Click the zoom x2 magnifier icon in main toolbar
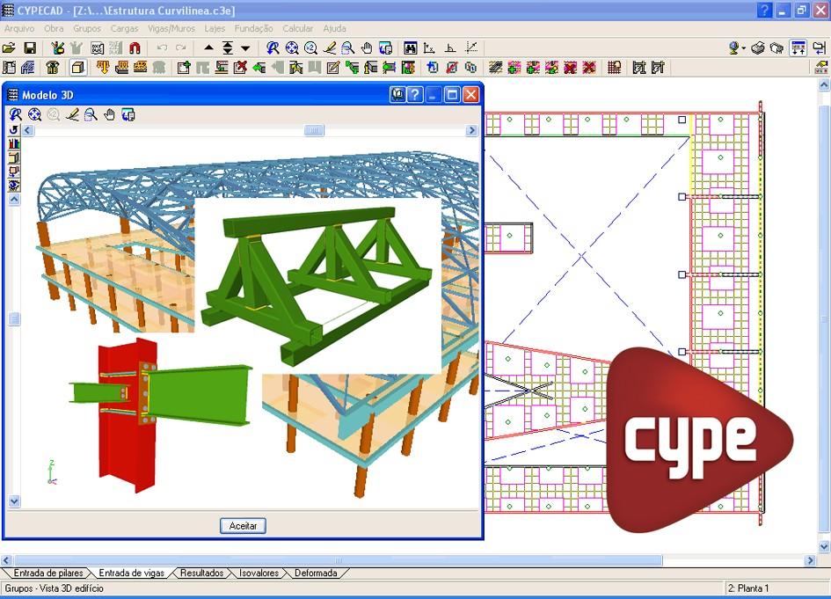 tap(310, 48)
